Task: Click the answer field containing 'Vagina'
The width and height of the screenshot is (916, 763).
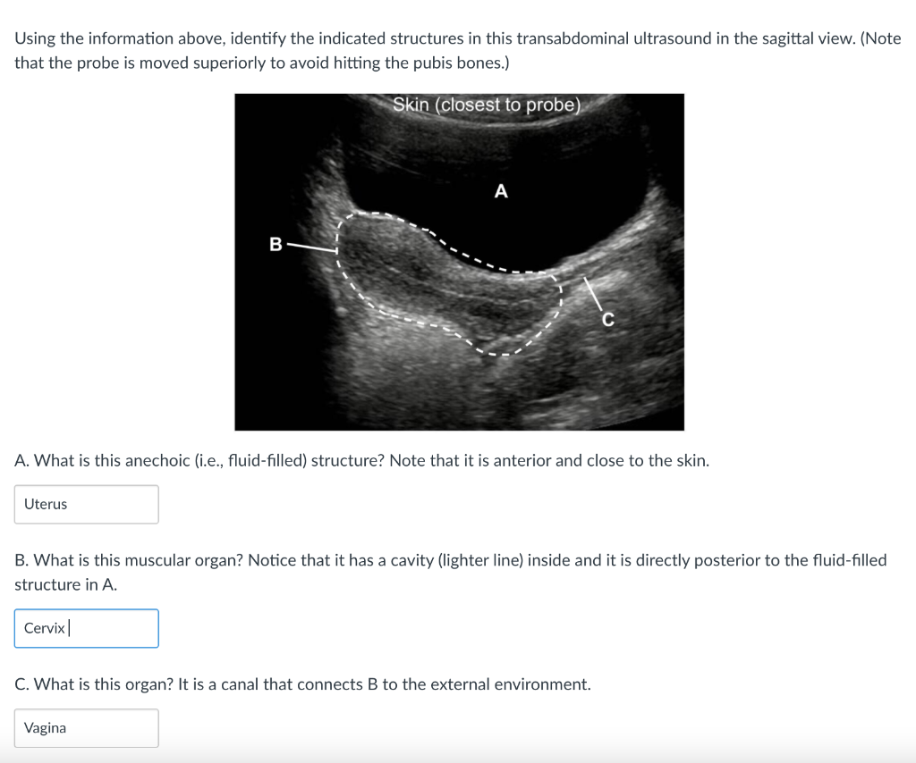Action: (x=87, y=728)
